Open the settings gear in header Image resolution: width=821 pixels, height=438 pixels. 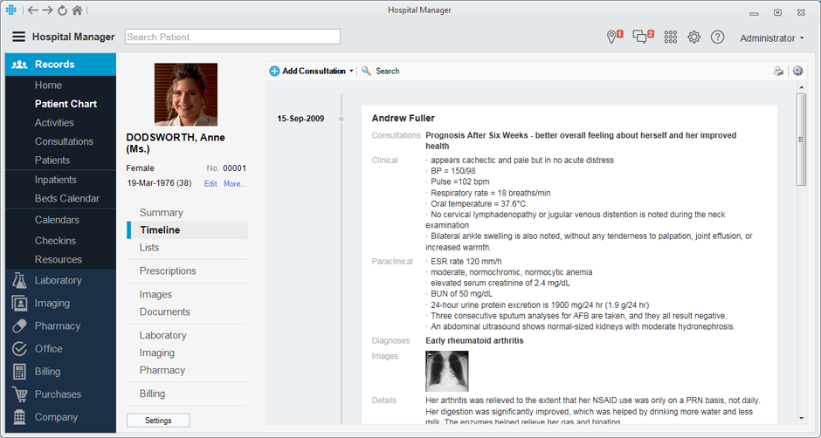(693, 38)
